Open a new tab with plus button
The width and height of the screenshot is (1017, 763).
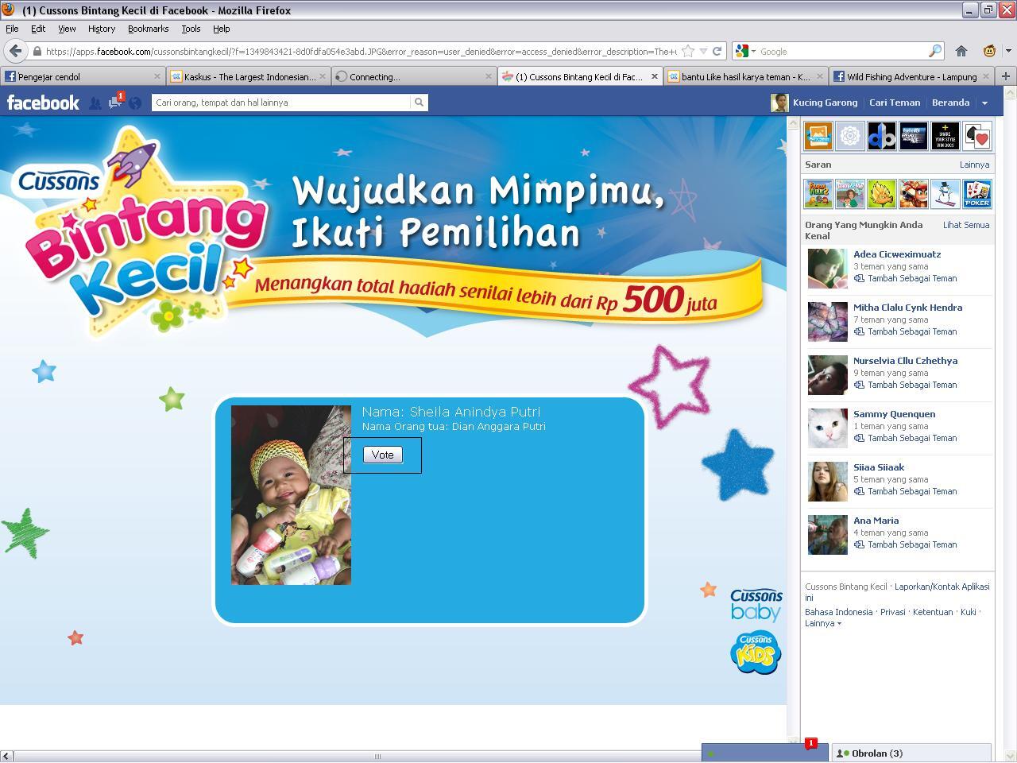pos(1005,76)
